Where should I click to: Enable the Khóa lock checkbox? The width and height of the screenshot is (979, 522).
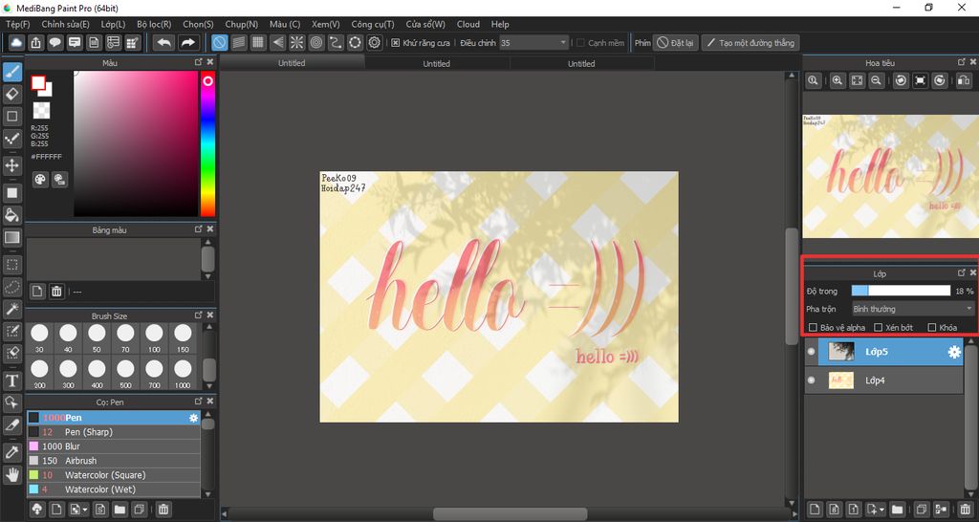(932, 327)
